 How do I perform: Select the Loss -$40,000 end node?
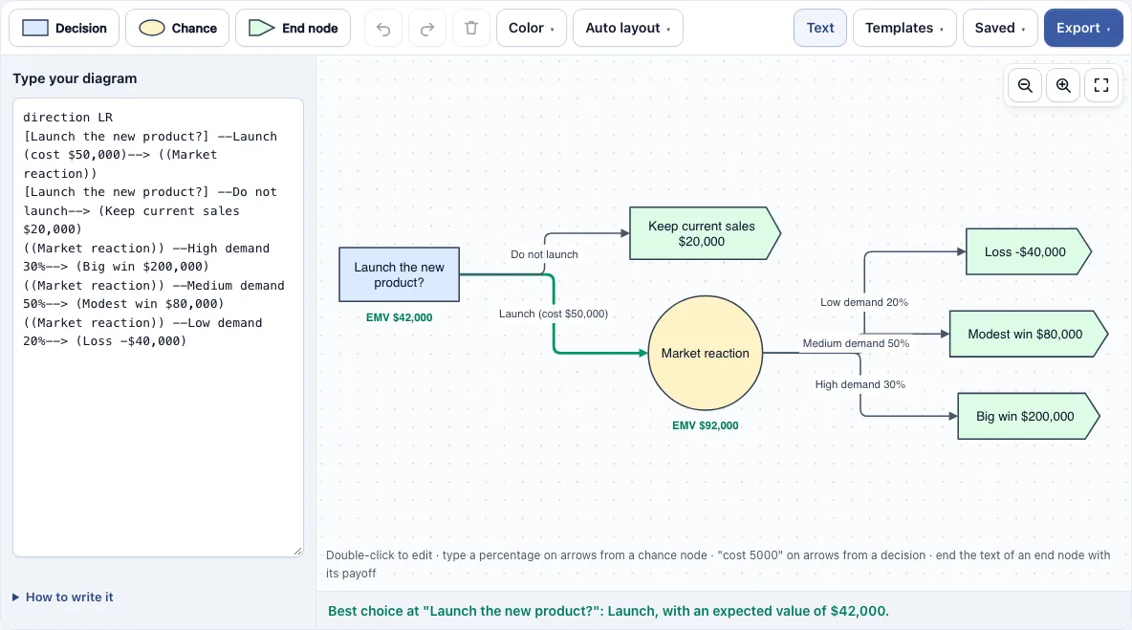coord(1028,251)
